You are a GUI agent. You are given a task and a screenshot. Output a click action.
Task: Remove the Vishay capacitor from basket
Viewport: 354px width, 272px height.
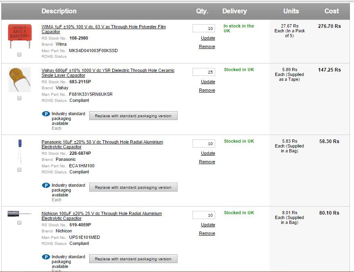(207, 90)
